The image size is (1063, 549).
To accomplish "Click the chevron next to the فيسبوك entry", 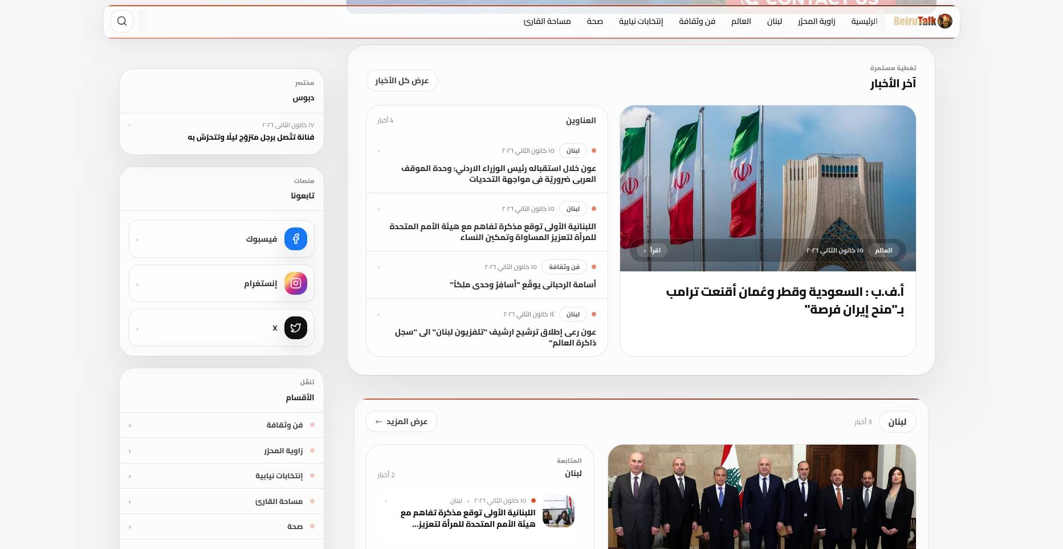I will 137,239.
